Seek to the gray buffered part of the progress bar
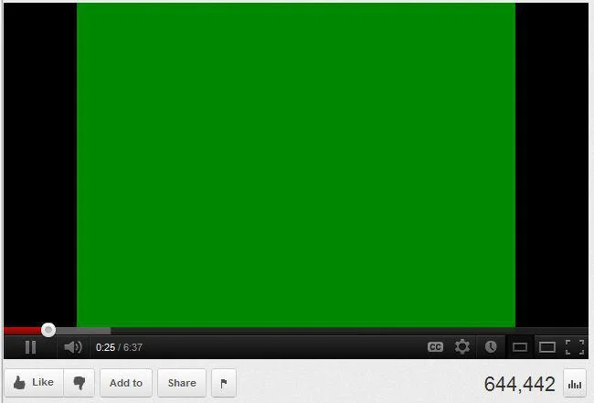This screenshot has height=403, width=594. tap(82, 331)
